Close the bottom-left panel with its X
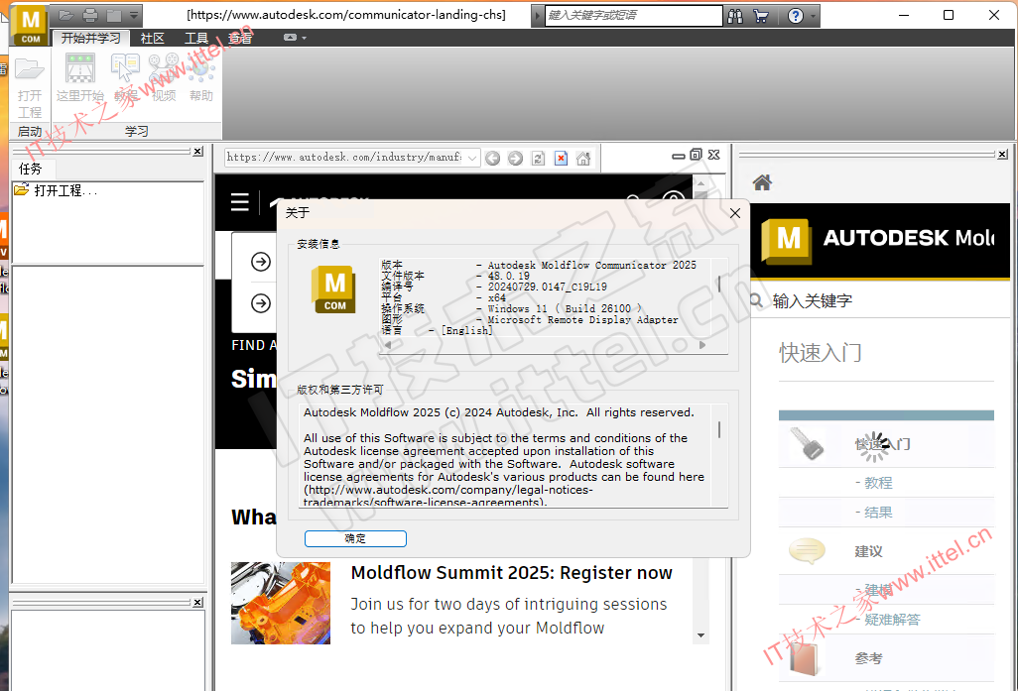 pyautogui.click(x=198, y=602)
